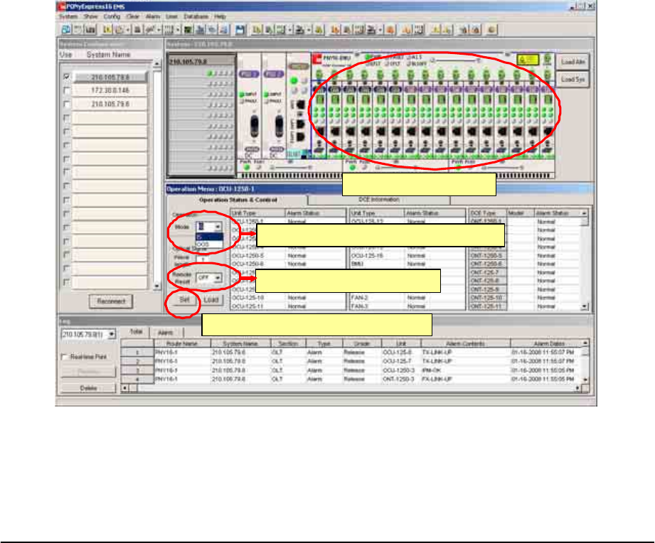
Task: Open the Mode dropdown
Action: pyautogui.click(x=218, y=227)
